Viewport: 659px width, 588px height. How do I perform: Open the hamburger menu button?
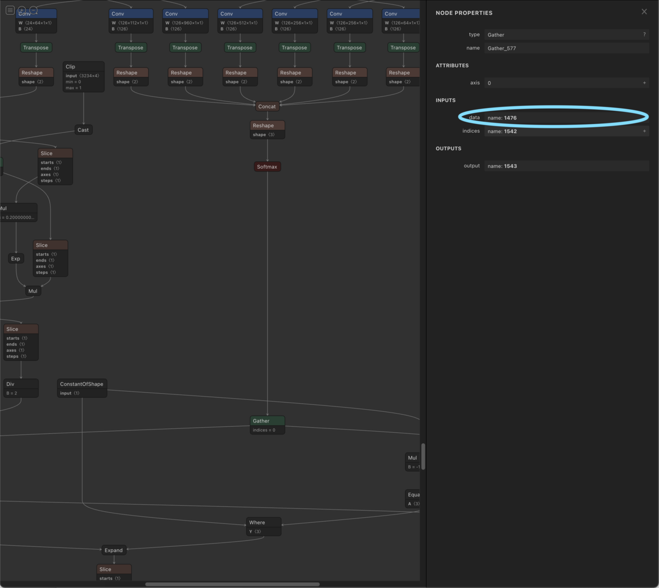coord(10,10)
